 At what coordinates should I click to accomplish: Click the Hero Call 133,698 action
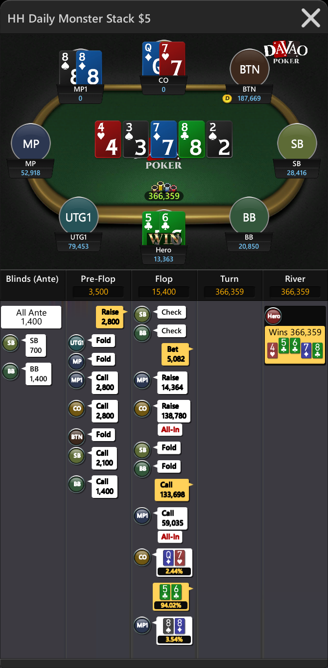click(172, 490)
